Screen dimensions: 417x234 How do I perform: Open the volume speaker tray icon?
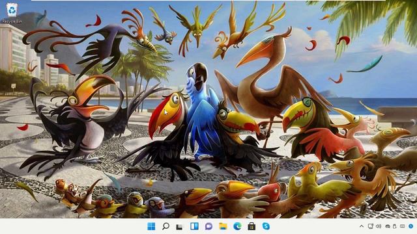pos(379,226)
